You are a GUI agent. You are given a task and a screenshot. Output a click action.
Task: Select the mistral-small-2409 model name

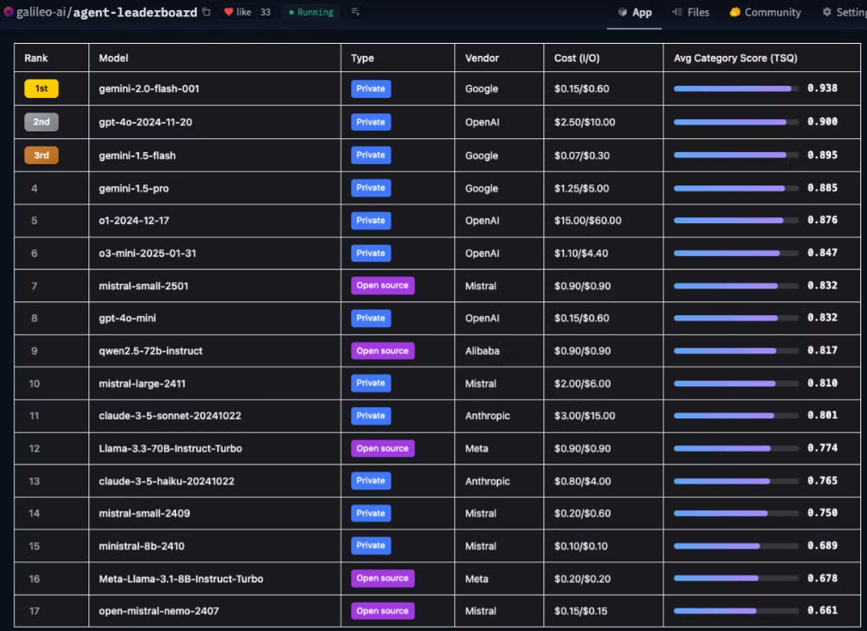point(144,513)
